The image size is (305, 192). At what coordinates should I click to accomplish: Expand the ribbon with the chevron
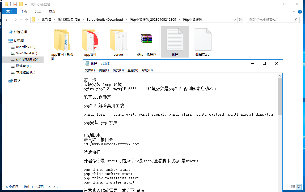(294, 12)
